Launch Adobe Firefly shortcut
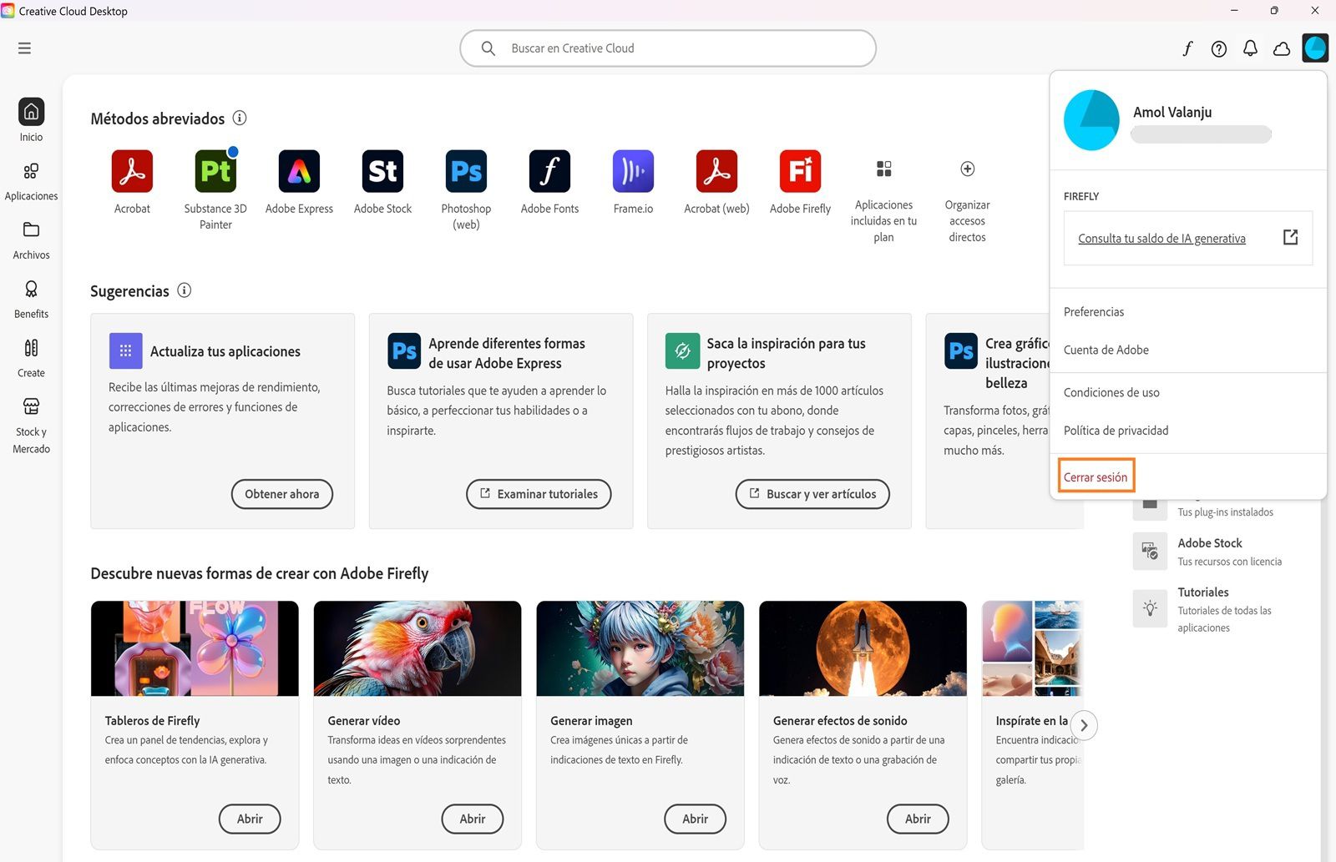 (x=800, y=171)
